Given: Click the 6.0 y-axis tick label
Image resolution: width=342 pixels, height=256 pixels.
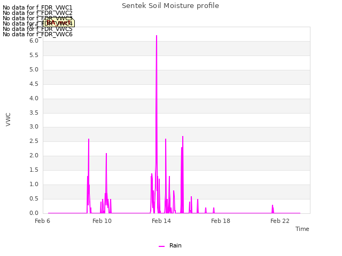Looking at the screenshot, I should click(x=34, y=41).
